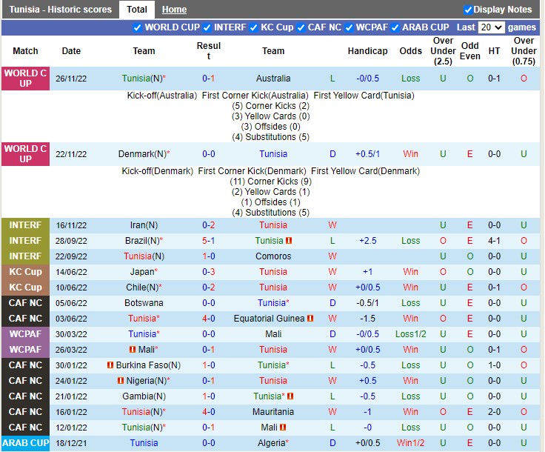Image resolution: width=545 pixels, height=452 pixels.
Task: Switch to the Home tab
Action: click(174, 10)
